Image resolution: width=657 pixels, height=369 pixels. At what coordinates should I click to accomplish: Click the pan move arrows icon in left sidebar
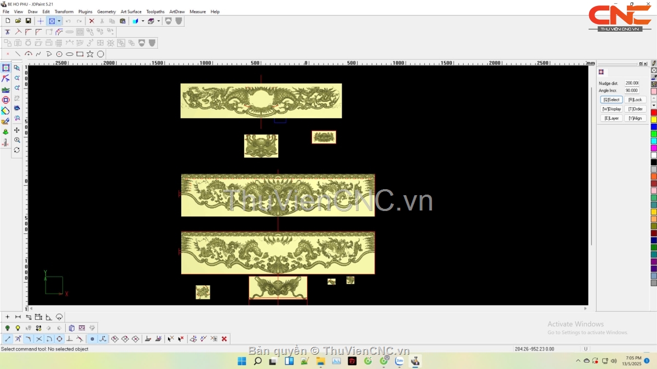pyautogui.click(x=17, y=130)
